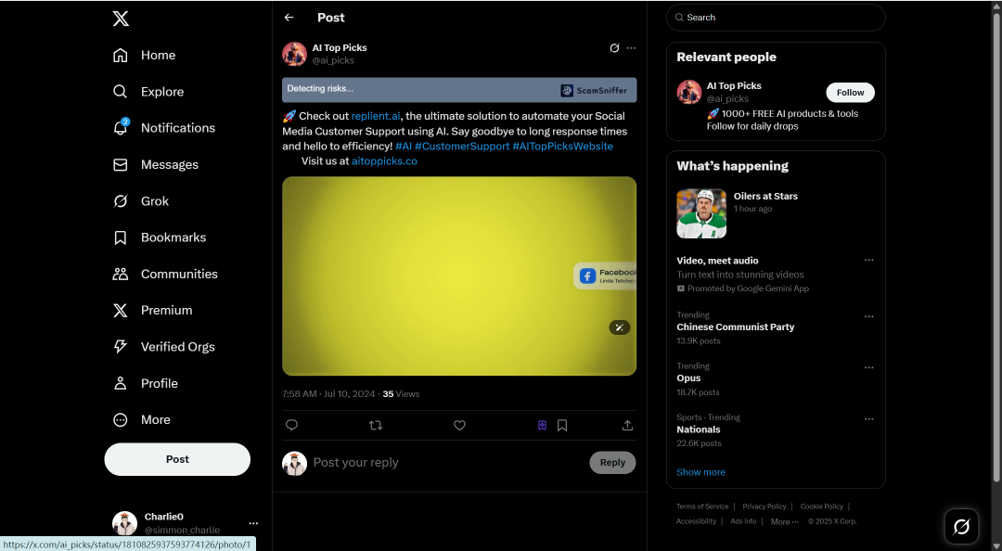The image size is (1002, 551).
Task: Open Grok in the left navigation
Action: point(141,200)
